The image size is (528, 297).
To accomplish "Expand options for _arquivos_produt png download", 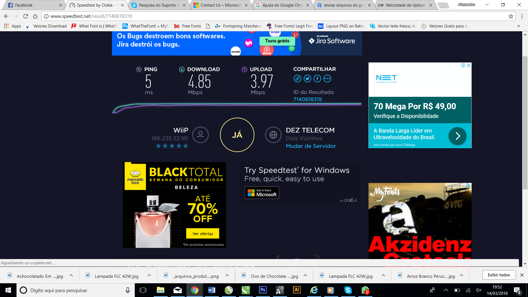I will (227, 275).
